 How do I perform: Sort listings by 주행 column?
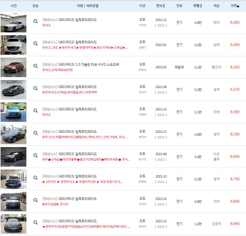197,6
